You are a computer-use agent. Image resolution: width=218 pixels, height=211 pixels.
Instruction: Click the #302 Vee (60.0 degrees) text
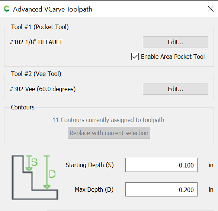click(x=42, y=89)
